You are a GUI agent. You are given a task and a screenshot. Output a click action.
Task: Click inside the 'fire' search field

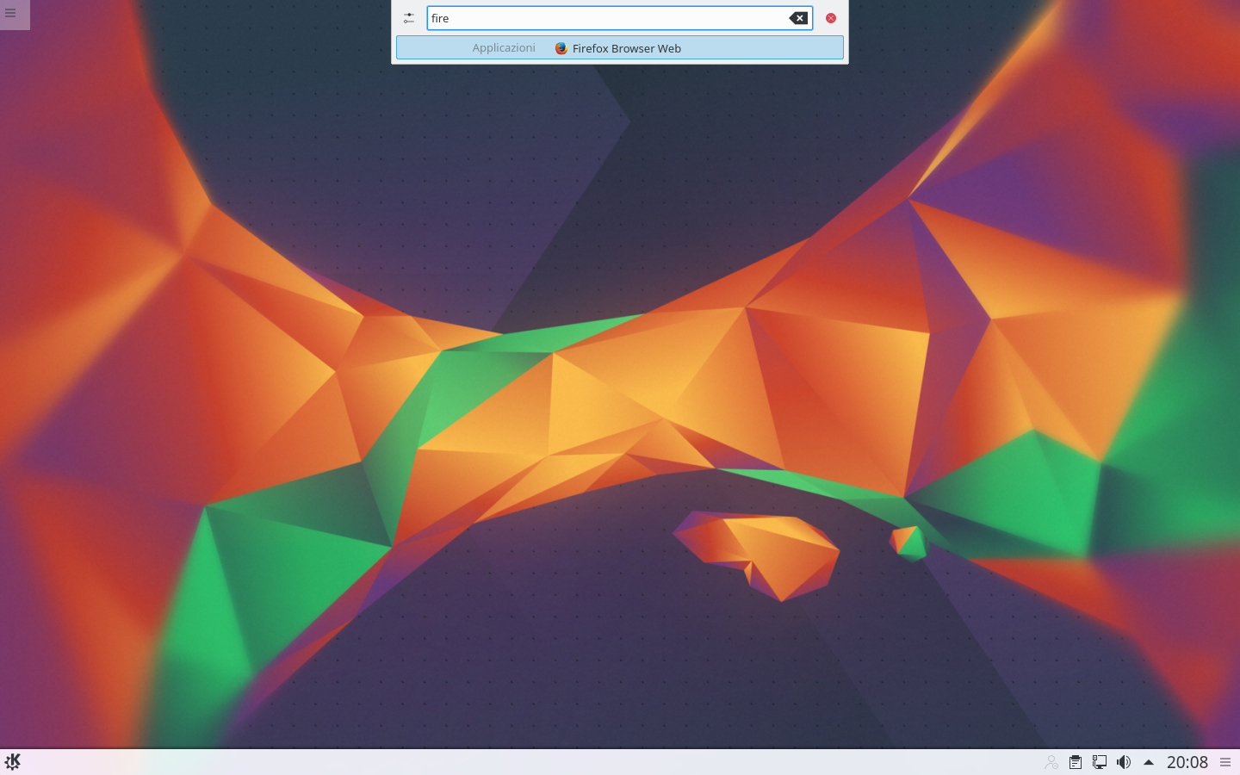point(603,18)
